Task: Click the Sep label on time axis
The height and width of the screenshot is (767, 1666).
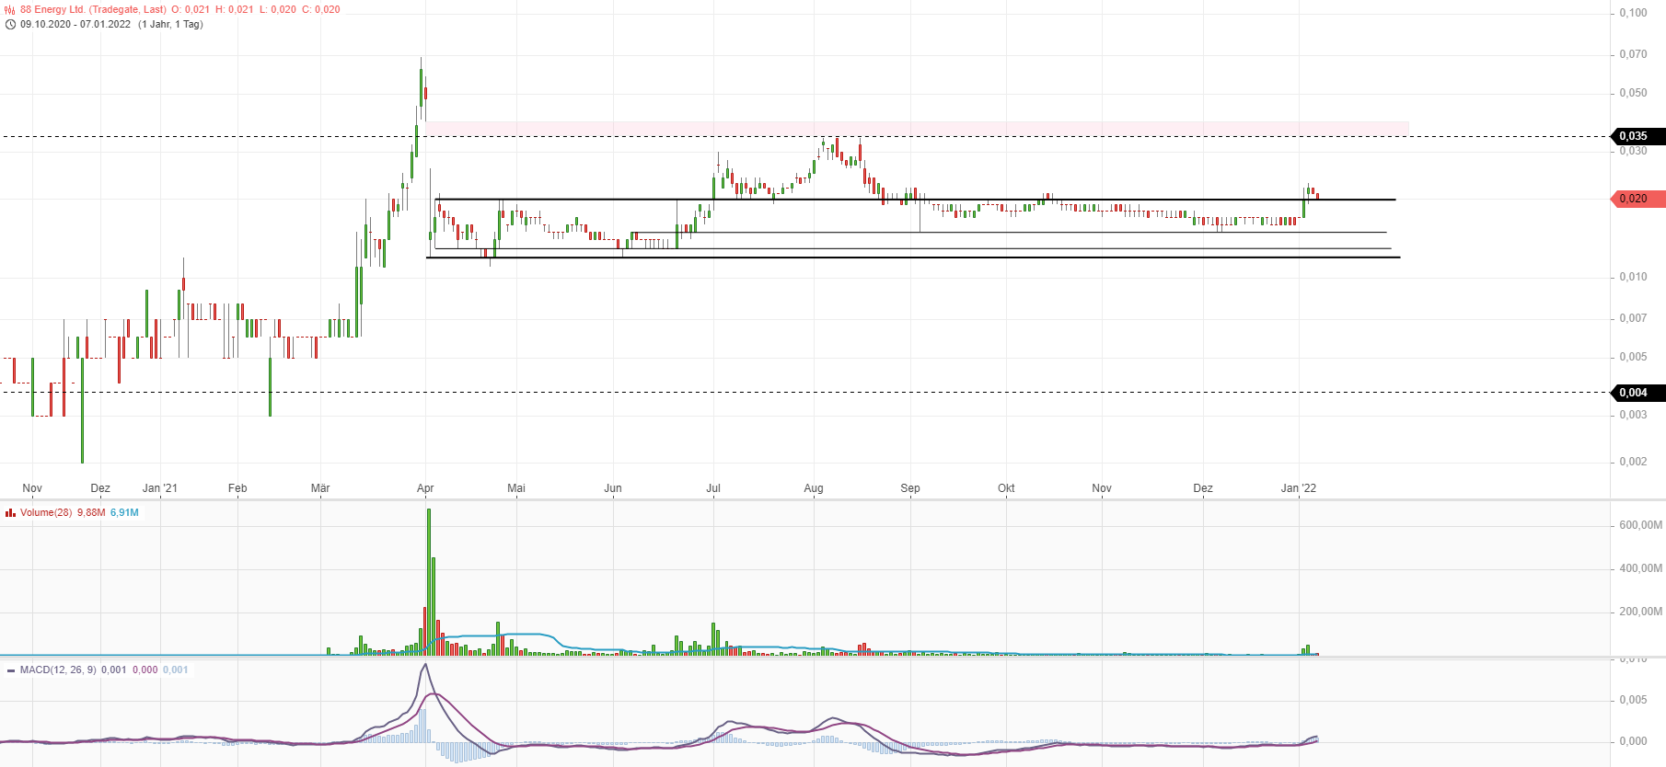Action: pos(910,488)
